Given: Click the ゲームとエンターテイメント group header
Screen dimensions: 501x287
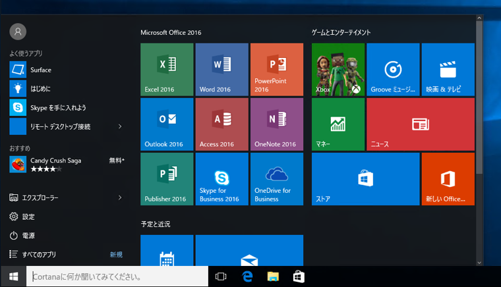Looking at the screenshot, I should 341,32.
